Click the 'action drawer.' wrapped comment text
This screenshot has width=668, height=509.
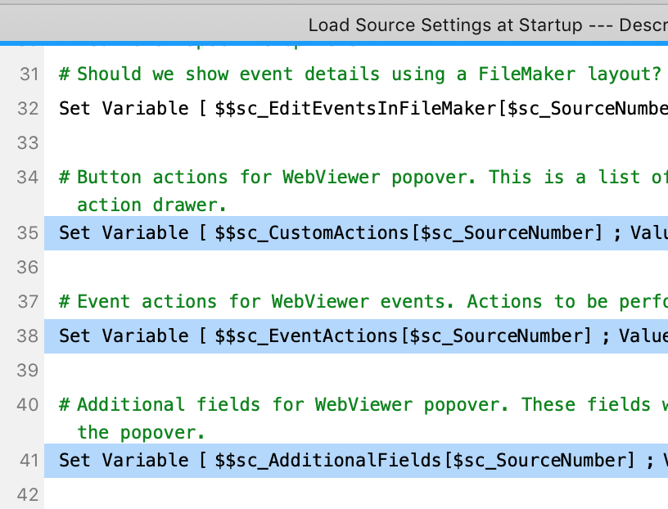pos(151,205)
